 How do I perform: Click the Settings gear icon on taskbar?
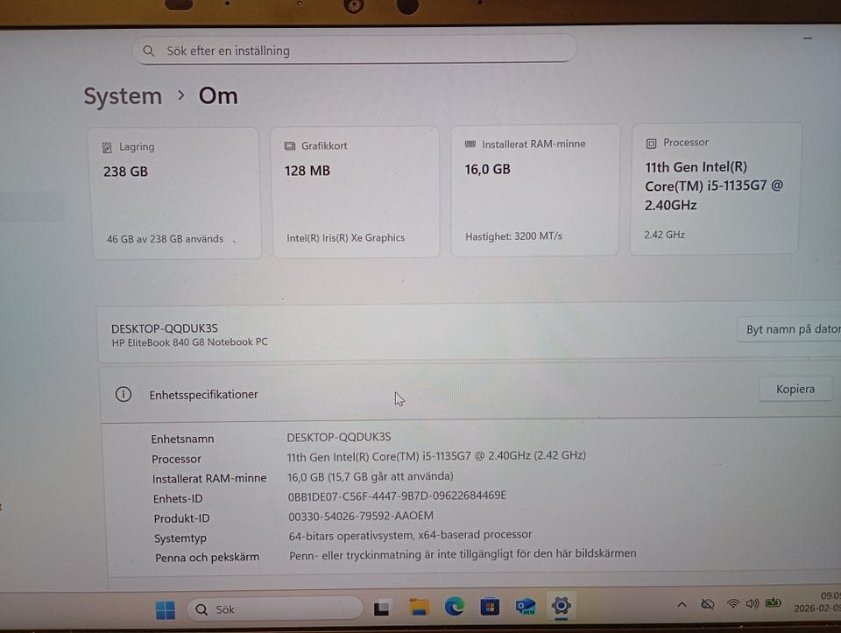click(561, 606)
